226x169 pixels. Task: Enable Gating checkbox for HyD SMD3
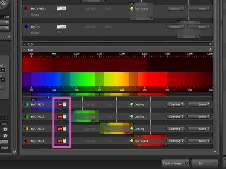click(59, 14)
